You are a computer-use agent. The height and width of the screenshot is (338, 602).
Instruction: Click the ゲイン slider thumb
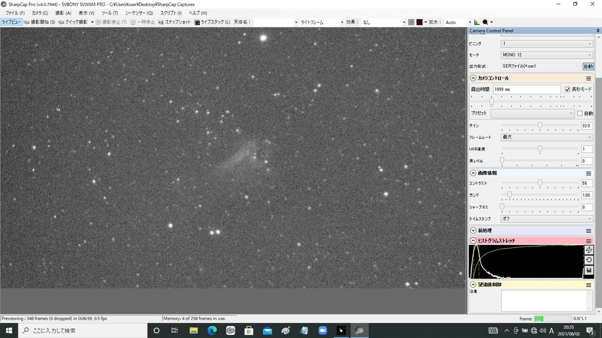540,125
